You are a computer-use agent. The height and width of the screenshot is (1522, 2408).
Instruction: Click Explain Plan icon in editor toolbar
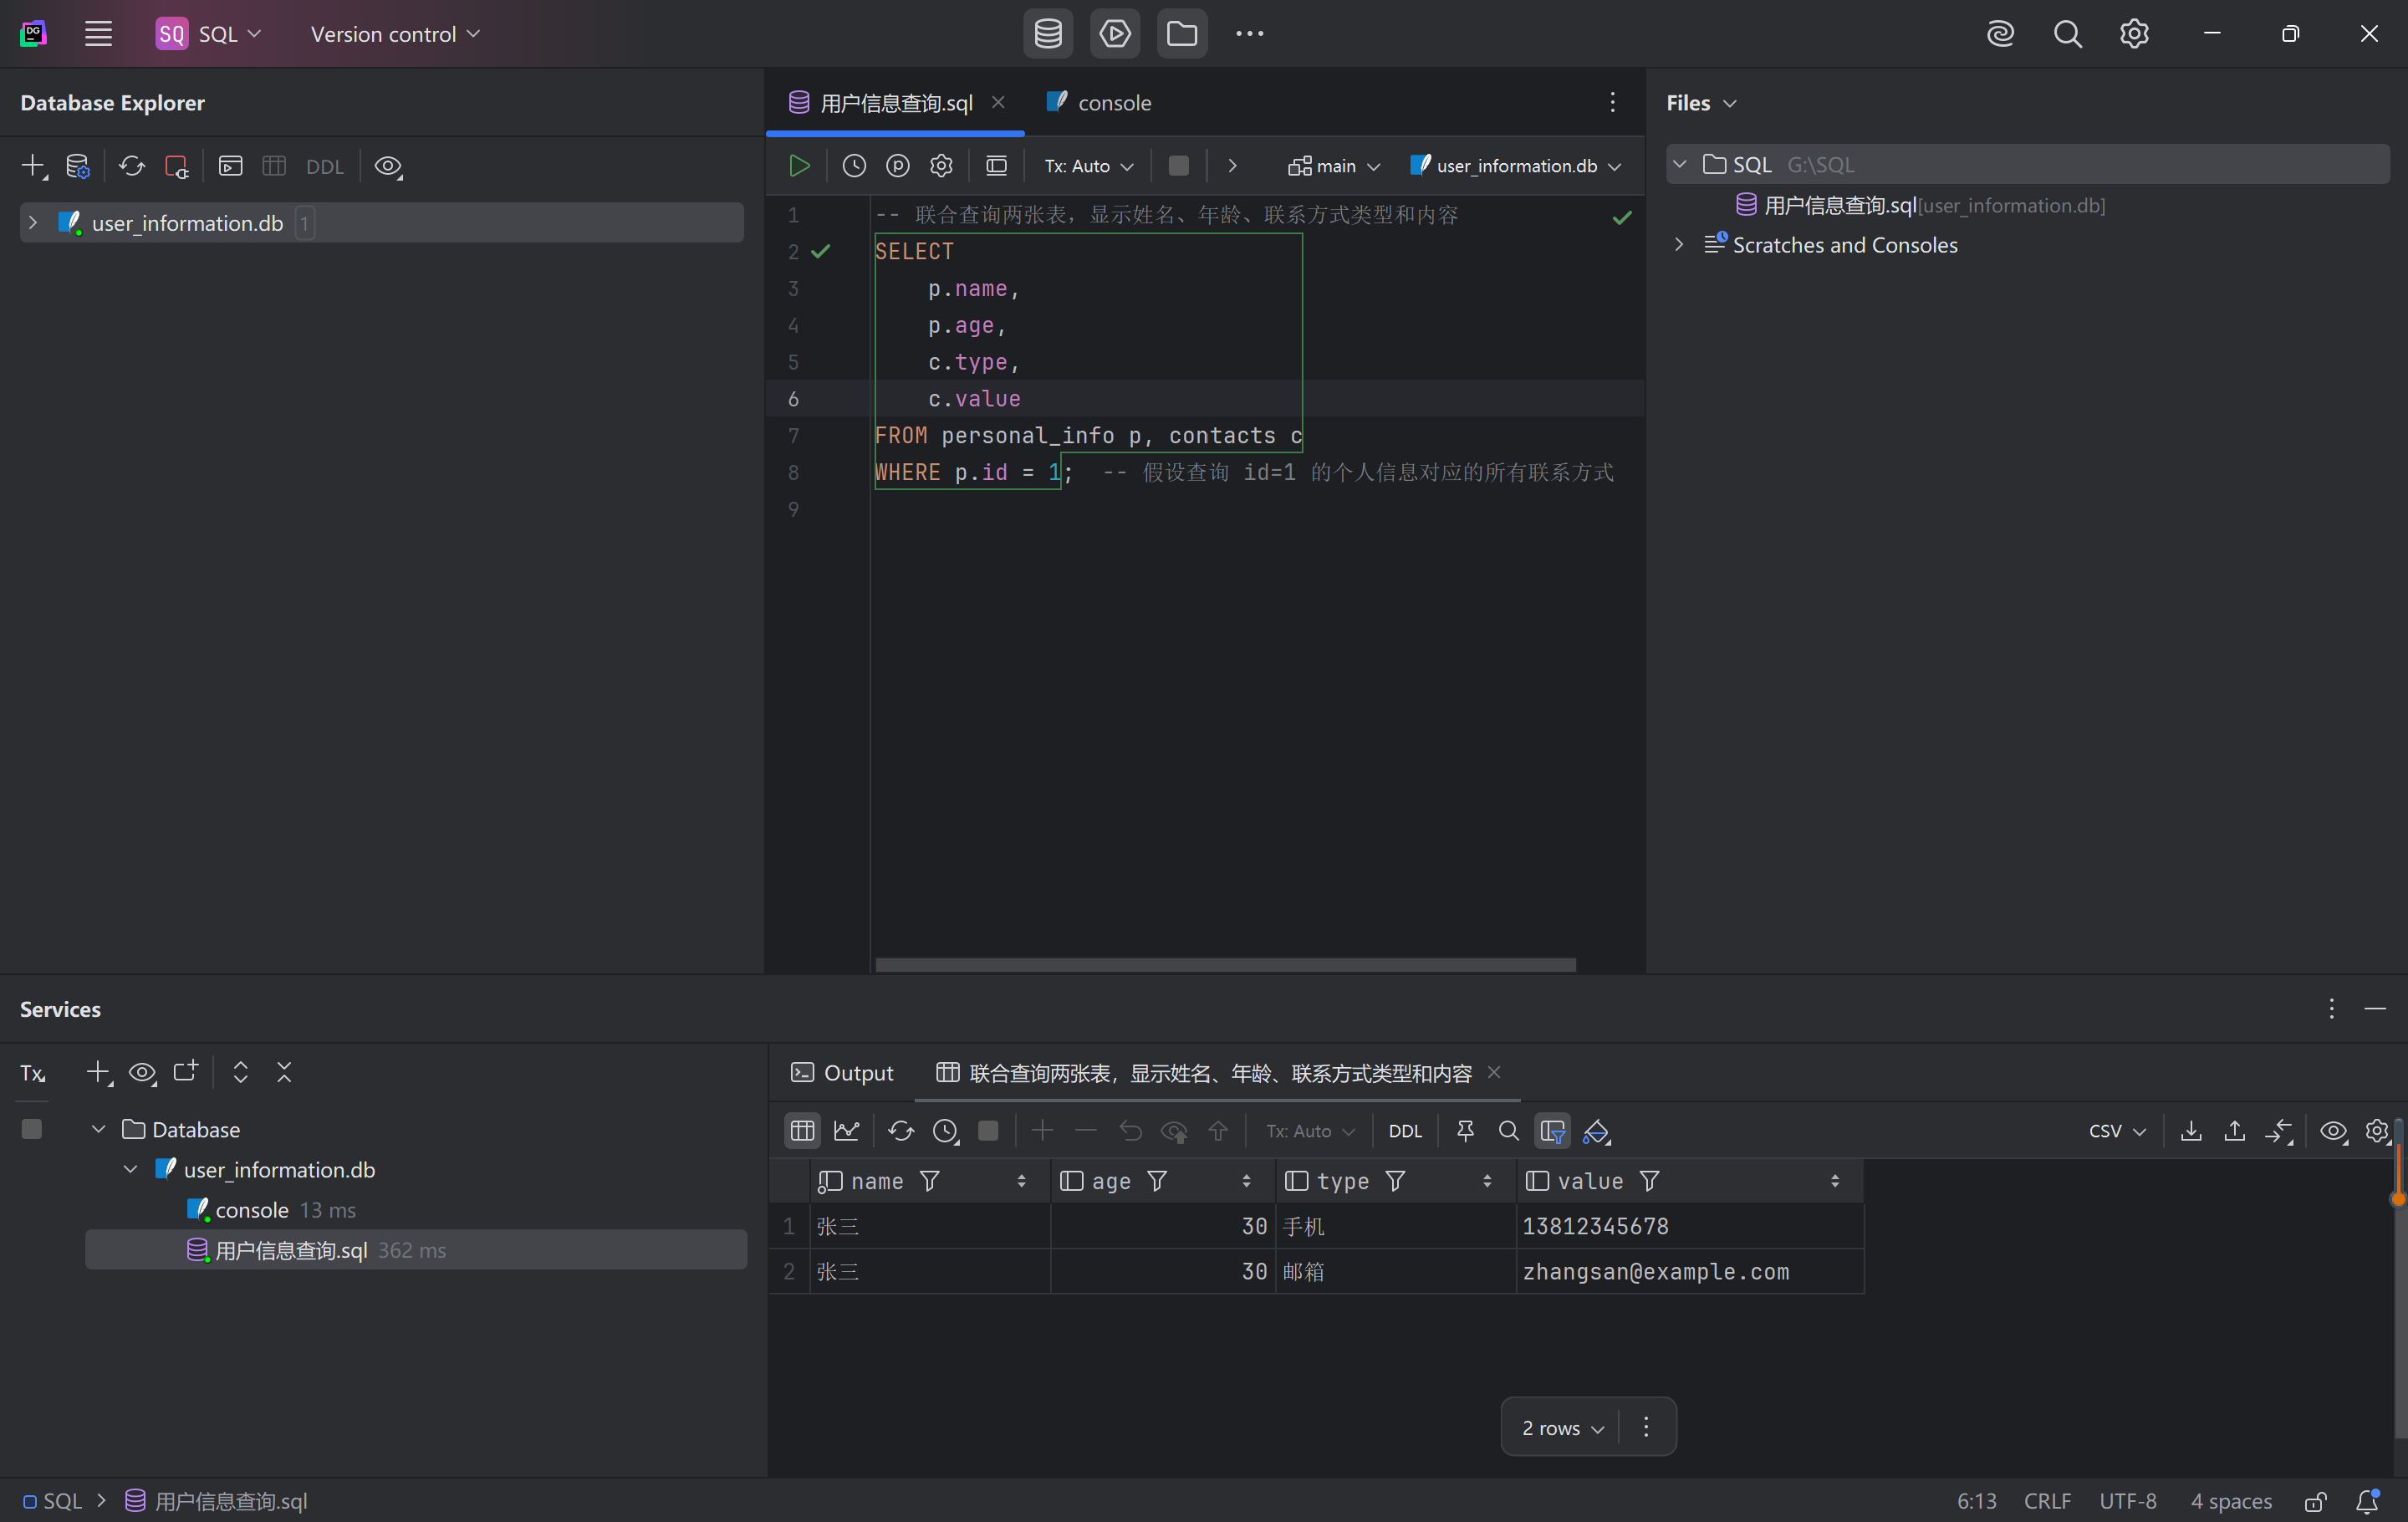point(897,166)
